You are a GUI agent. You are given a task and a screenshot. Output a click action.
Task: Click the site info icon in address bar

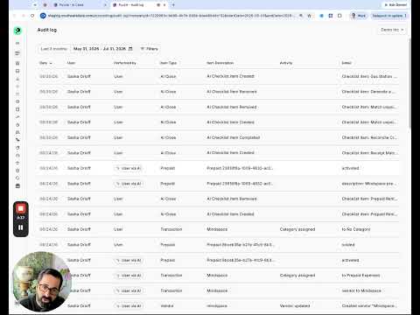tap(43, 16)
